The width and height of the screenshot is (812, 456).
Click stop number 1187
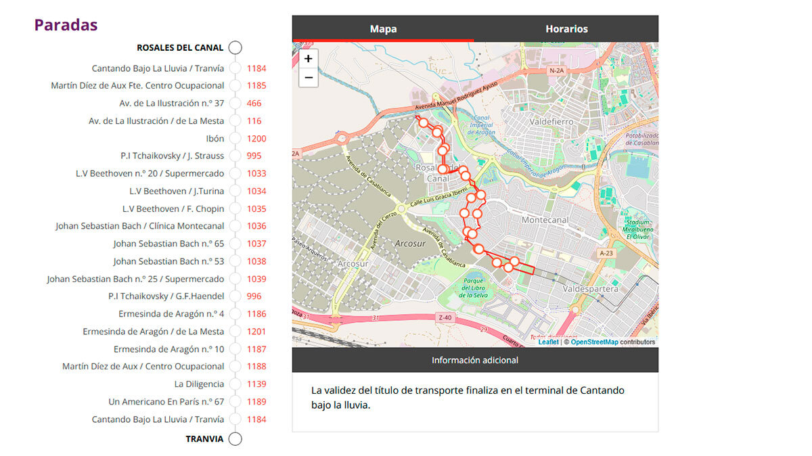click(256, 349)
